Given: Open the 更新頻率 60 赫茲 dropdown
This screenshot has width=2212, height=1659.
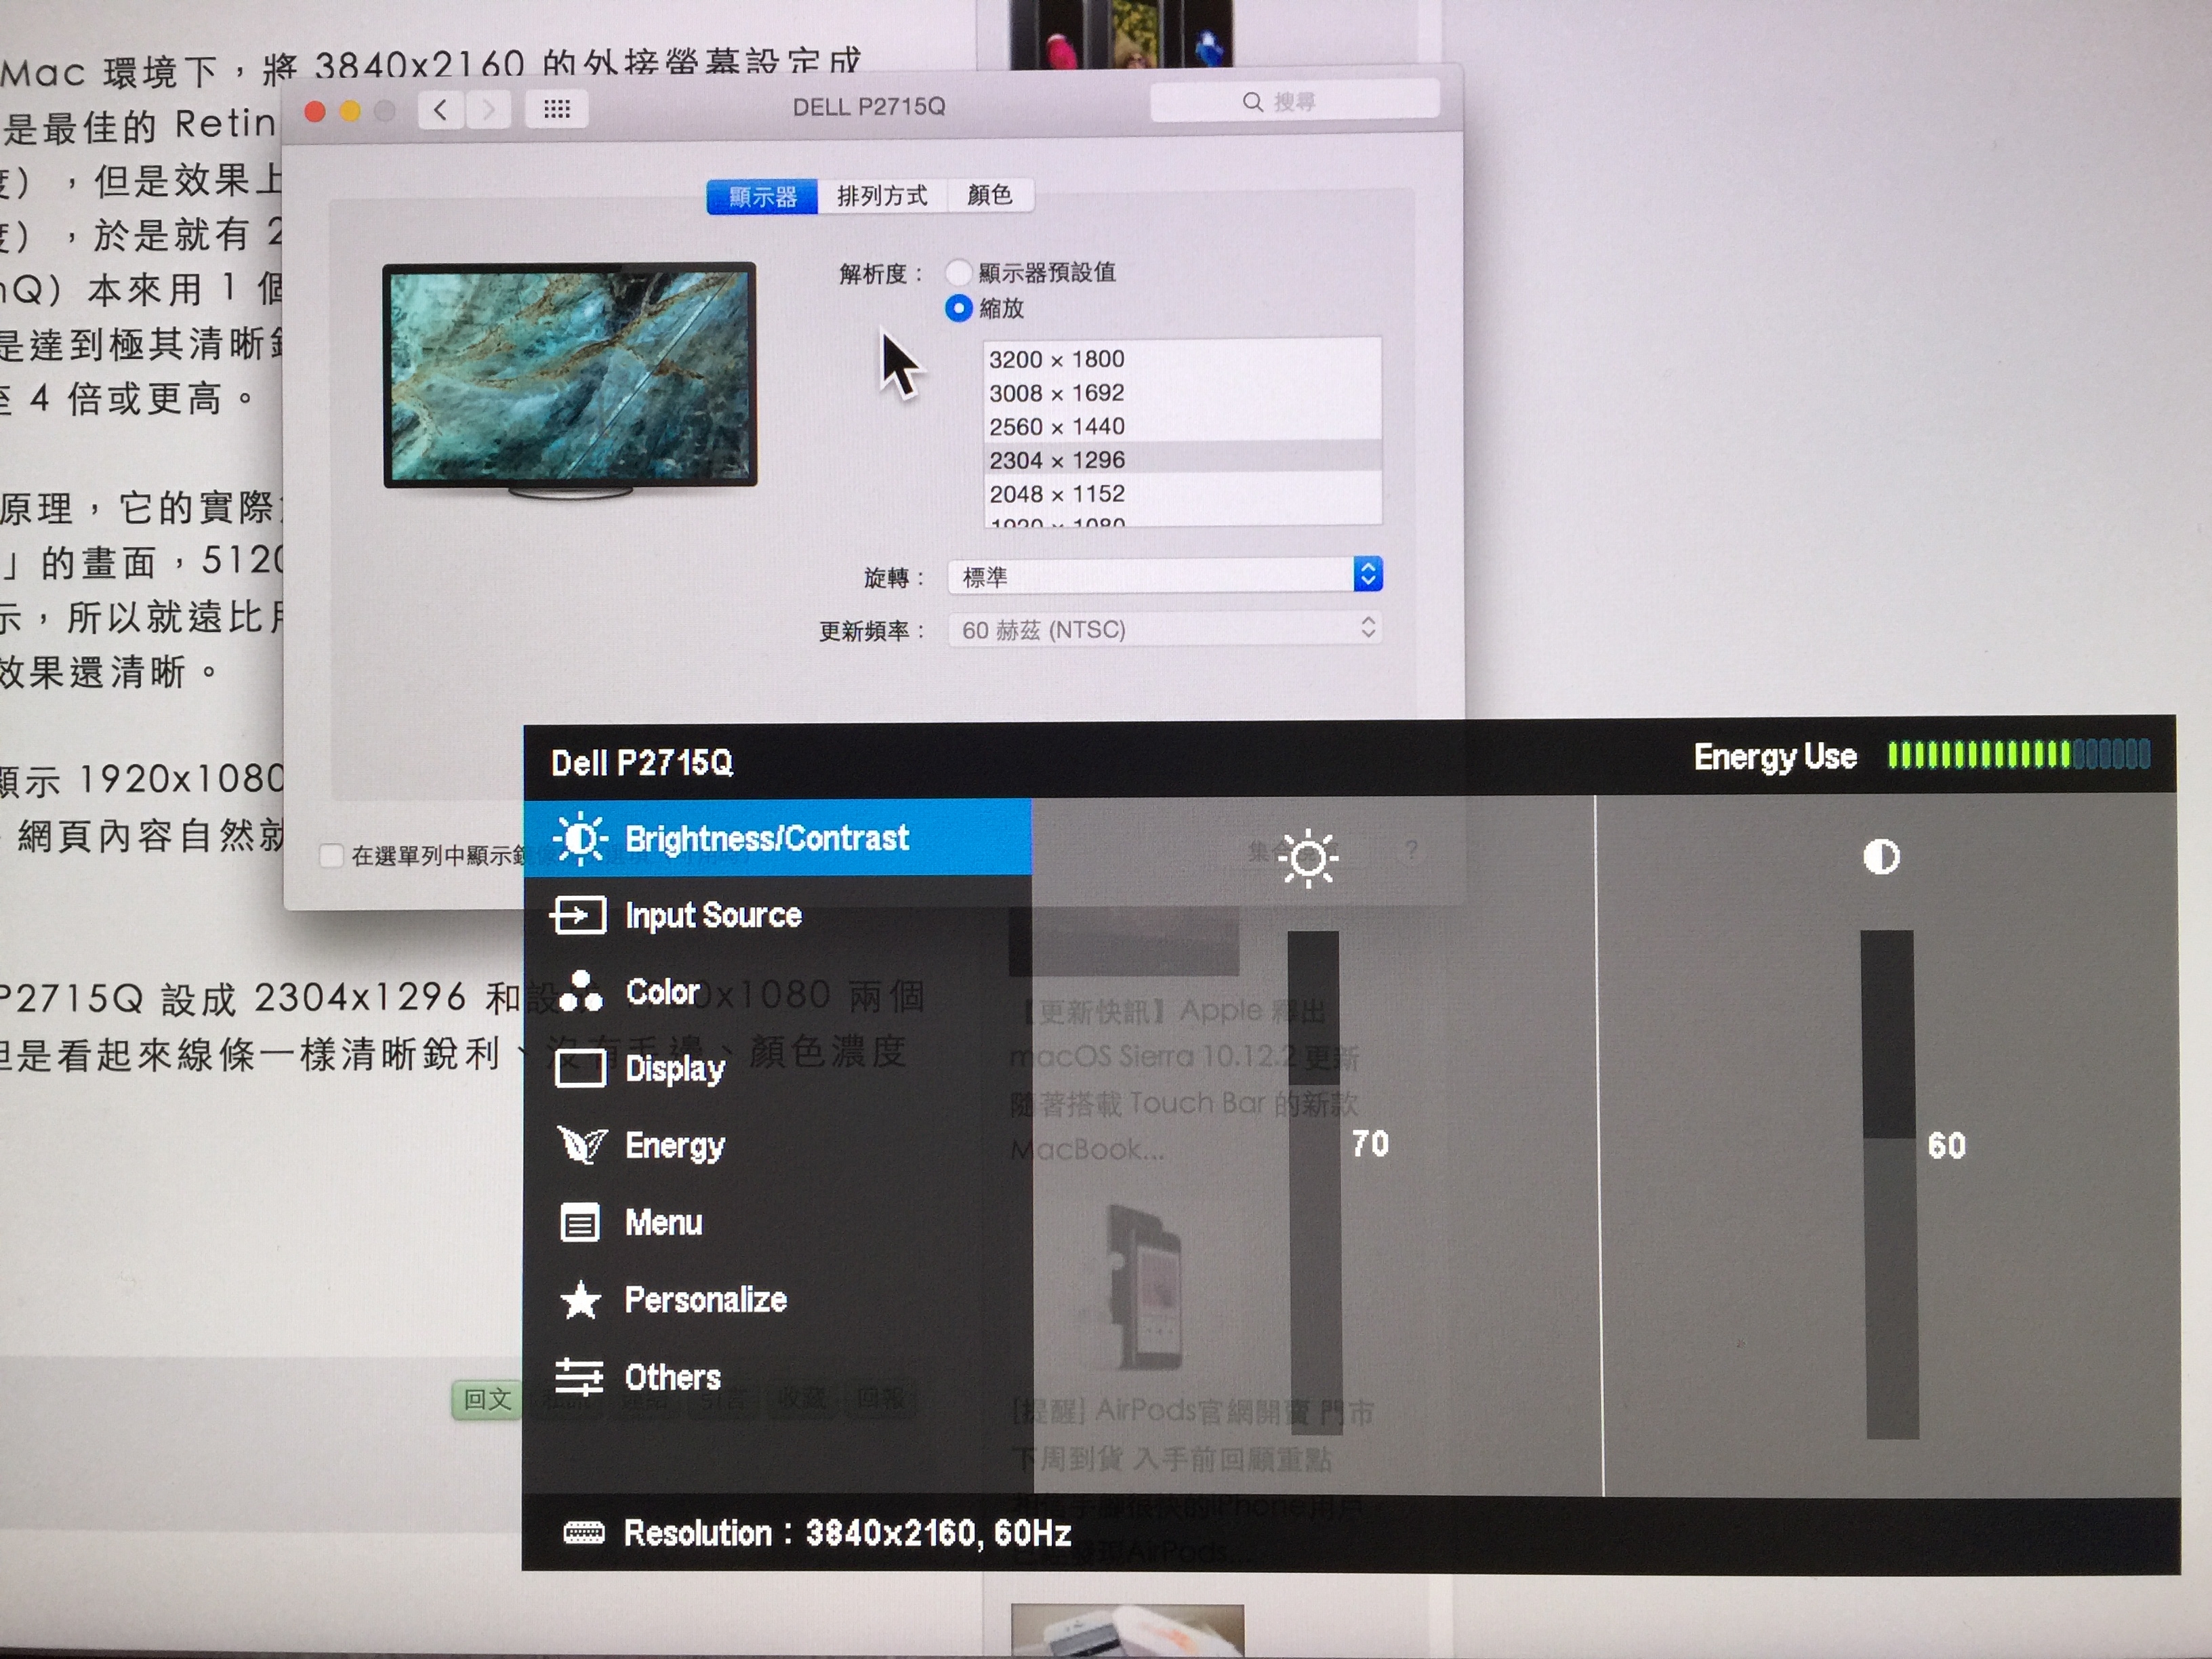Looking at the screenshot, I should point(1165,629).
